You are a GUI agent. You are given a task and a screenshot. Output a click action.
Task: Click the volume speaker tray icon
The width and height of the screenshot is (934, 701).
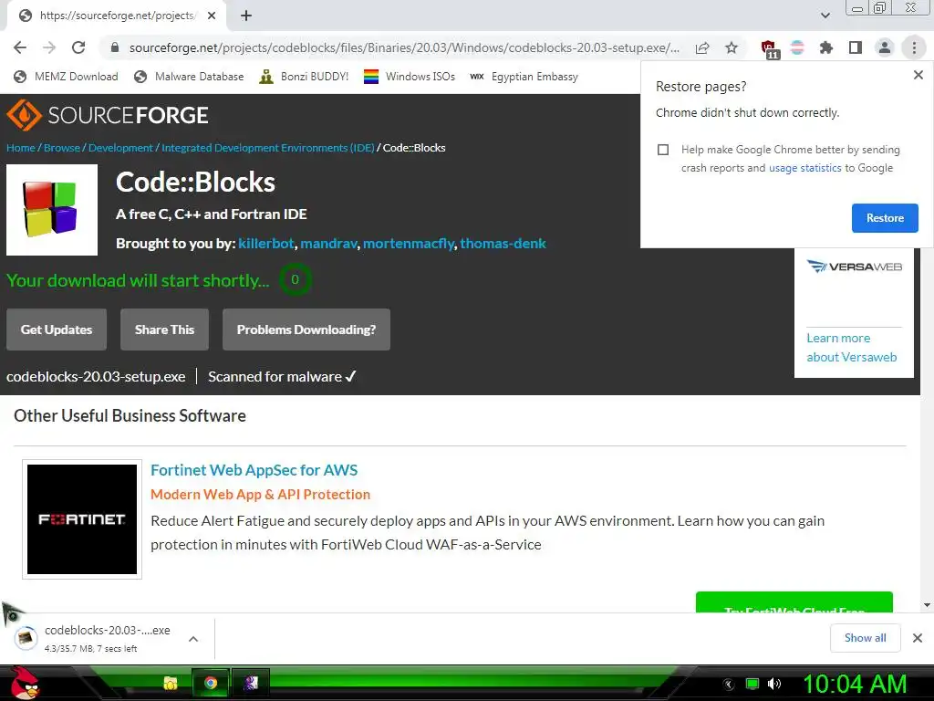(x=774, y=685)
